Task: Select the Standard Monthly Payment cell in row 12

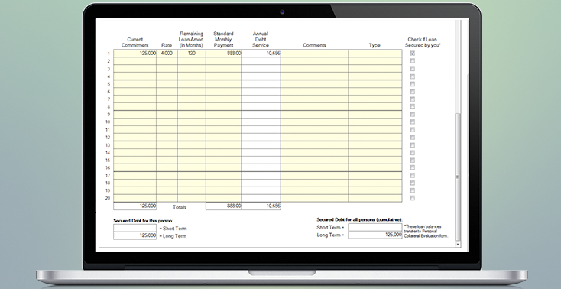Action: pyautogui.click(x=224, y=137)
